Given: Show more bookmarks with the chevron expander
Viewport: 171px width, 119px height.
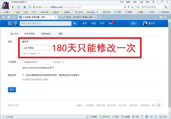Looking at the screenshot, I should (x=97, y=12).
